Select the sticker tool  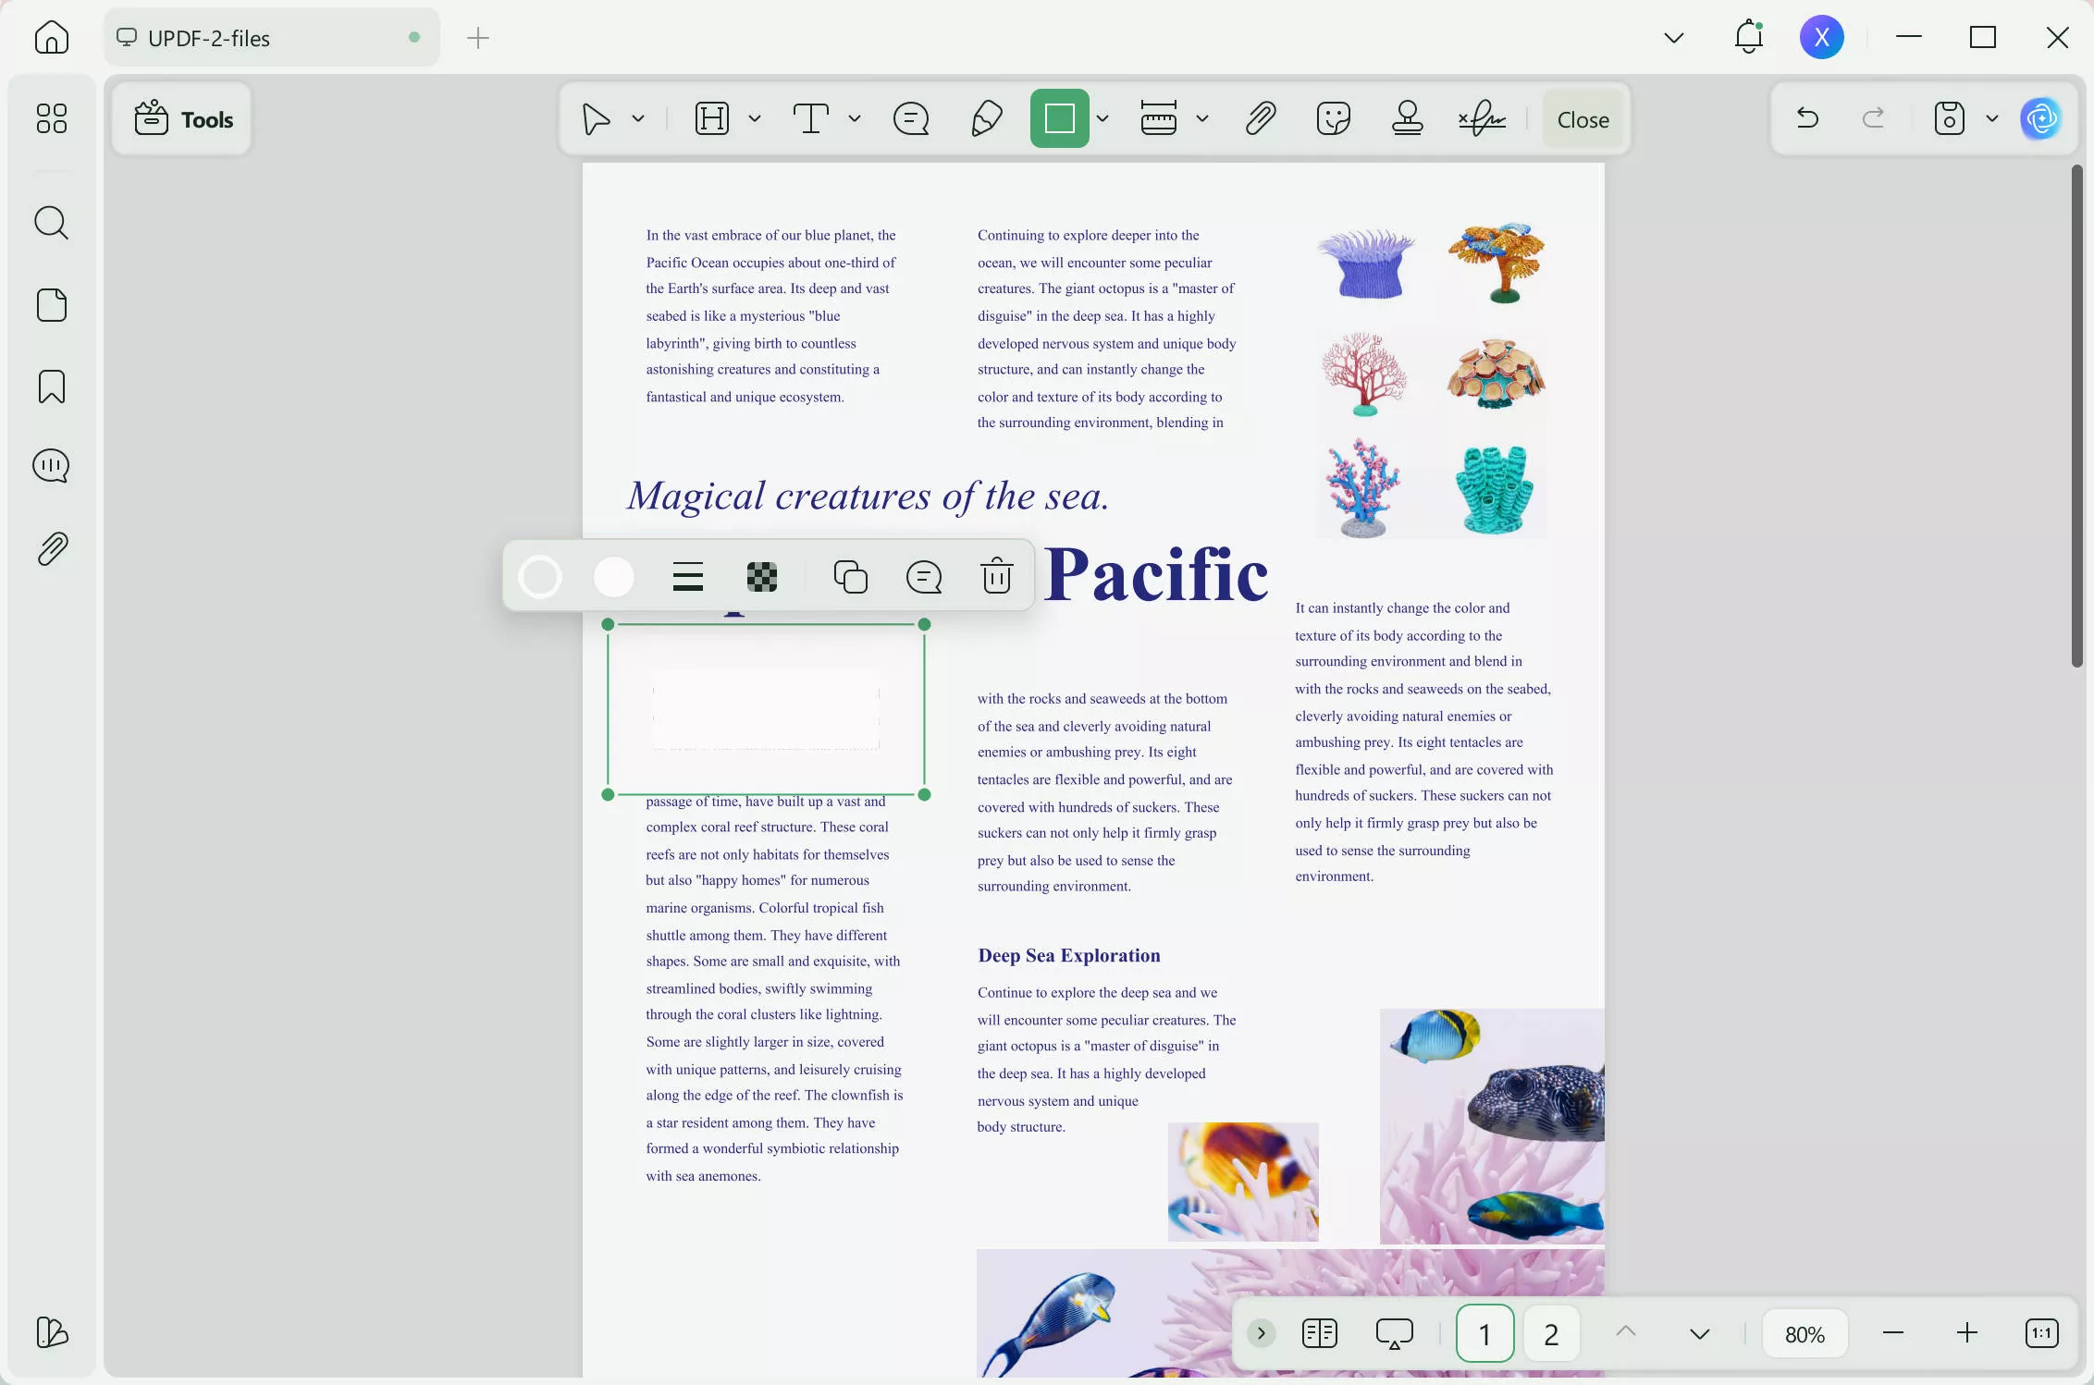(x=1333, y=118)
